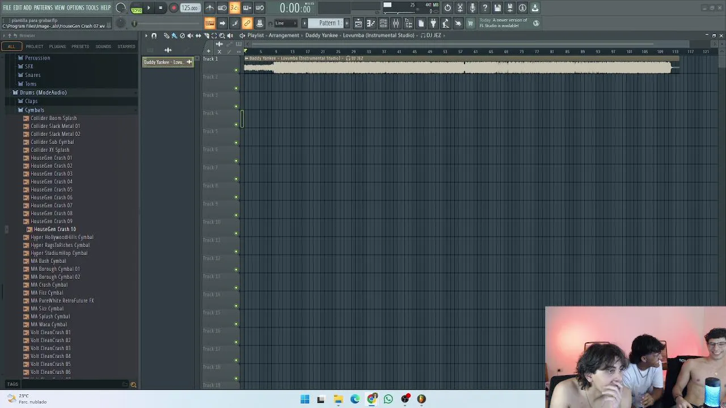726x408 pixels.
Task: Mute Track 5 with its green LED
Action: pos(236,143)
